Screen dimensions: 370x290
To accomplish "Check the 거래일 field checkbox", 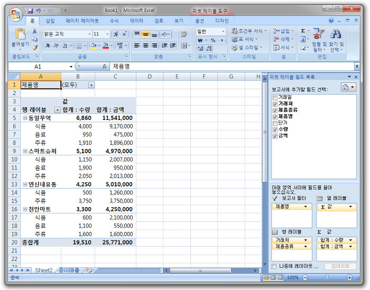I will click(275, 98).
